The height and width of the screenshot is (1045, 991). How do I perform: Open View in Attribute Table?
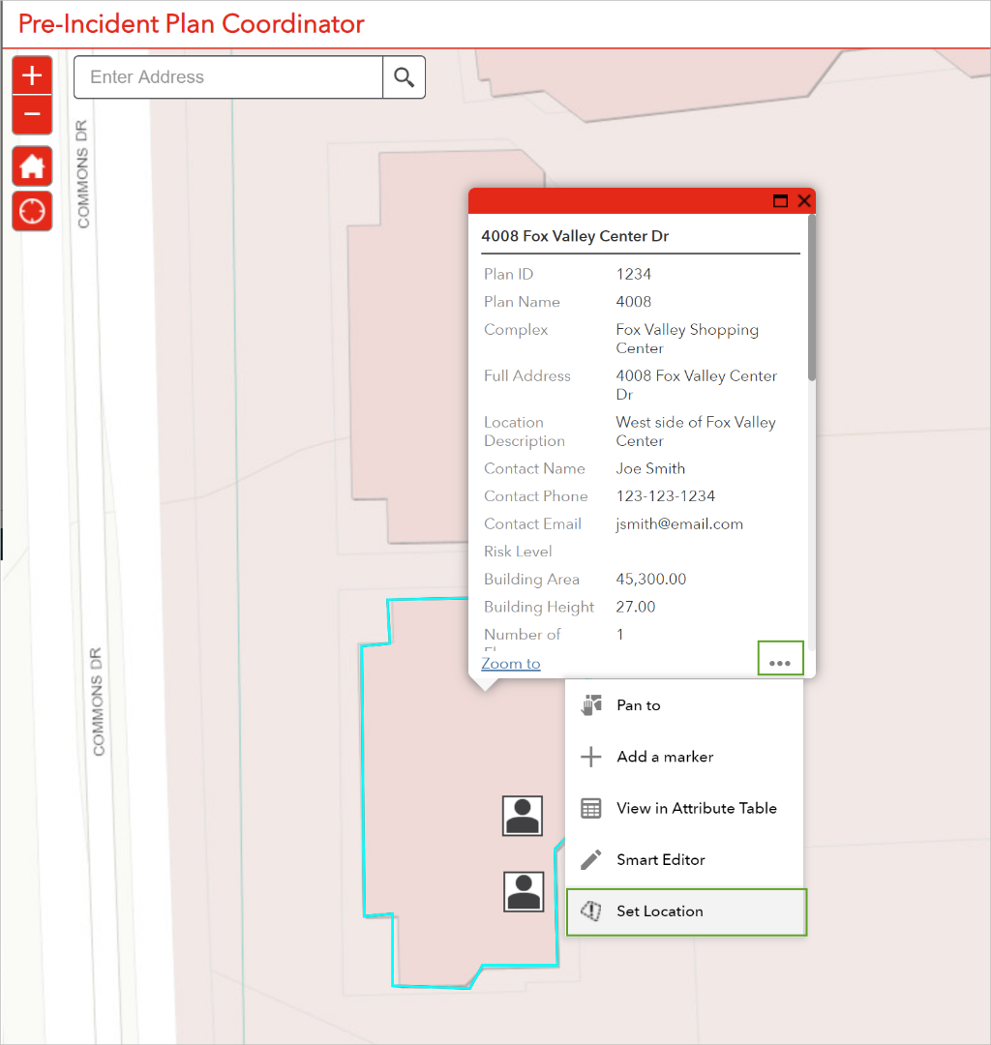(x=696, y=808)
